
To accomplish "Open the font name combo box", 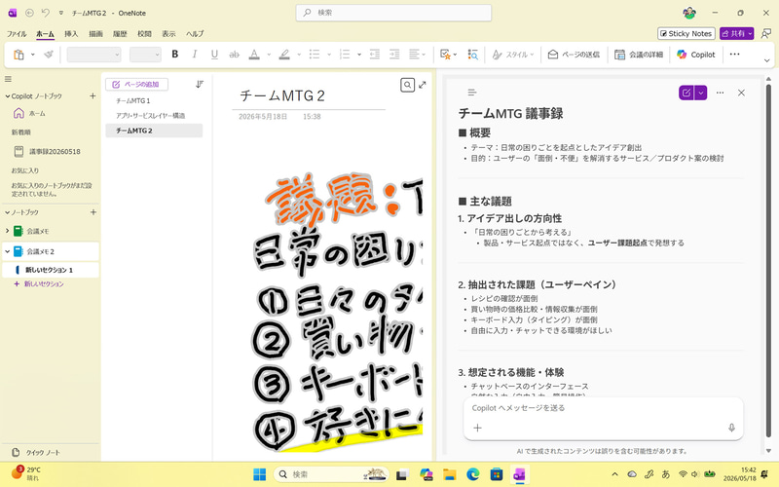I will click(93, 55).
